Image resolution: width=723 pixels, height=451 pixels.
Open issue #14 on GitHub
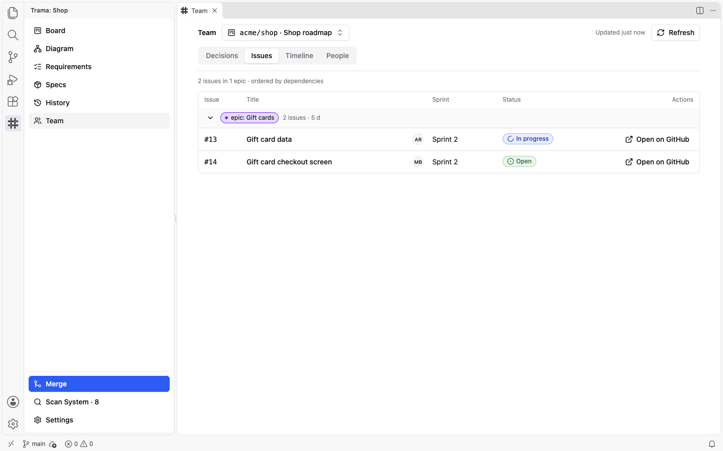pyautogui.click(x=657, y=162)
